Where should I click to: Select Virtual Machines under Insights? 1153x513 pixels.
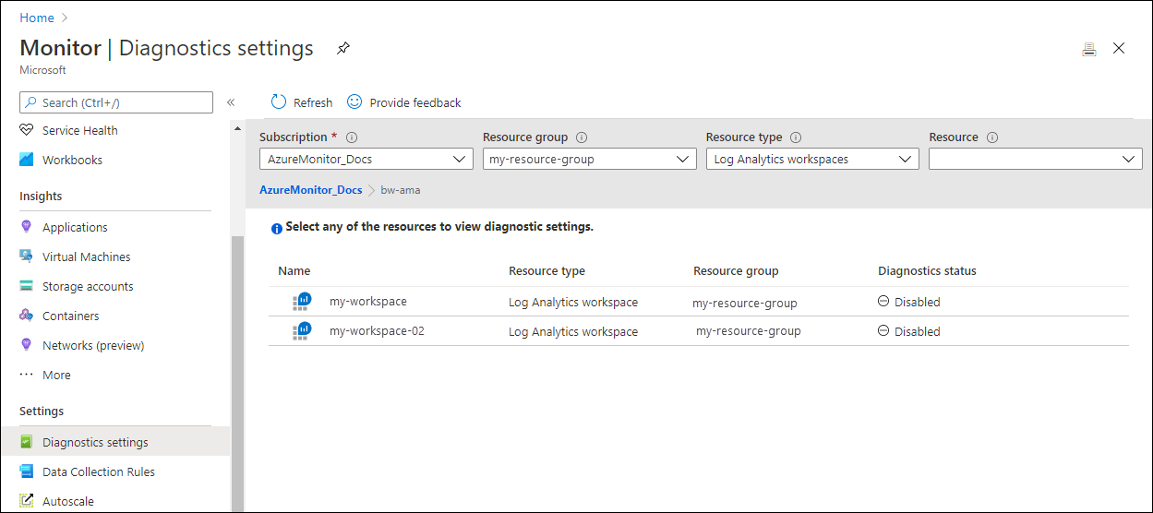pyautogui.click(x=87, y=256)
